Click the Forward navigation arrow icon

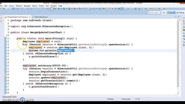[162, 9]
